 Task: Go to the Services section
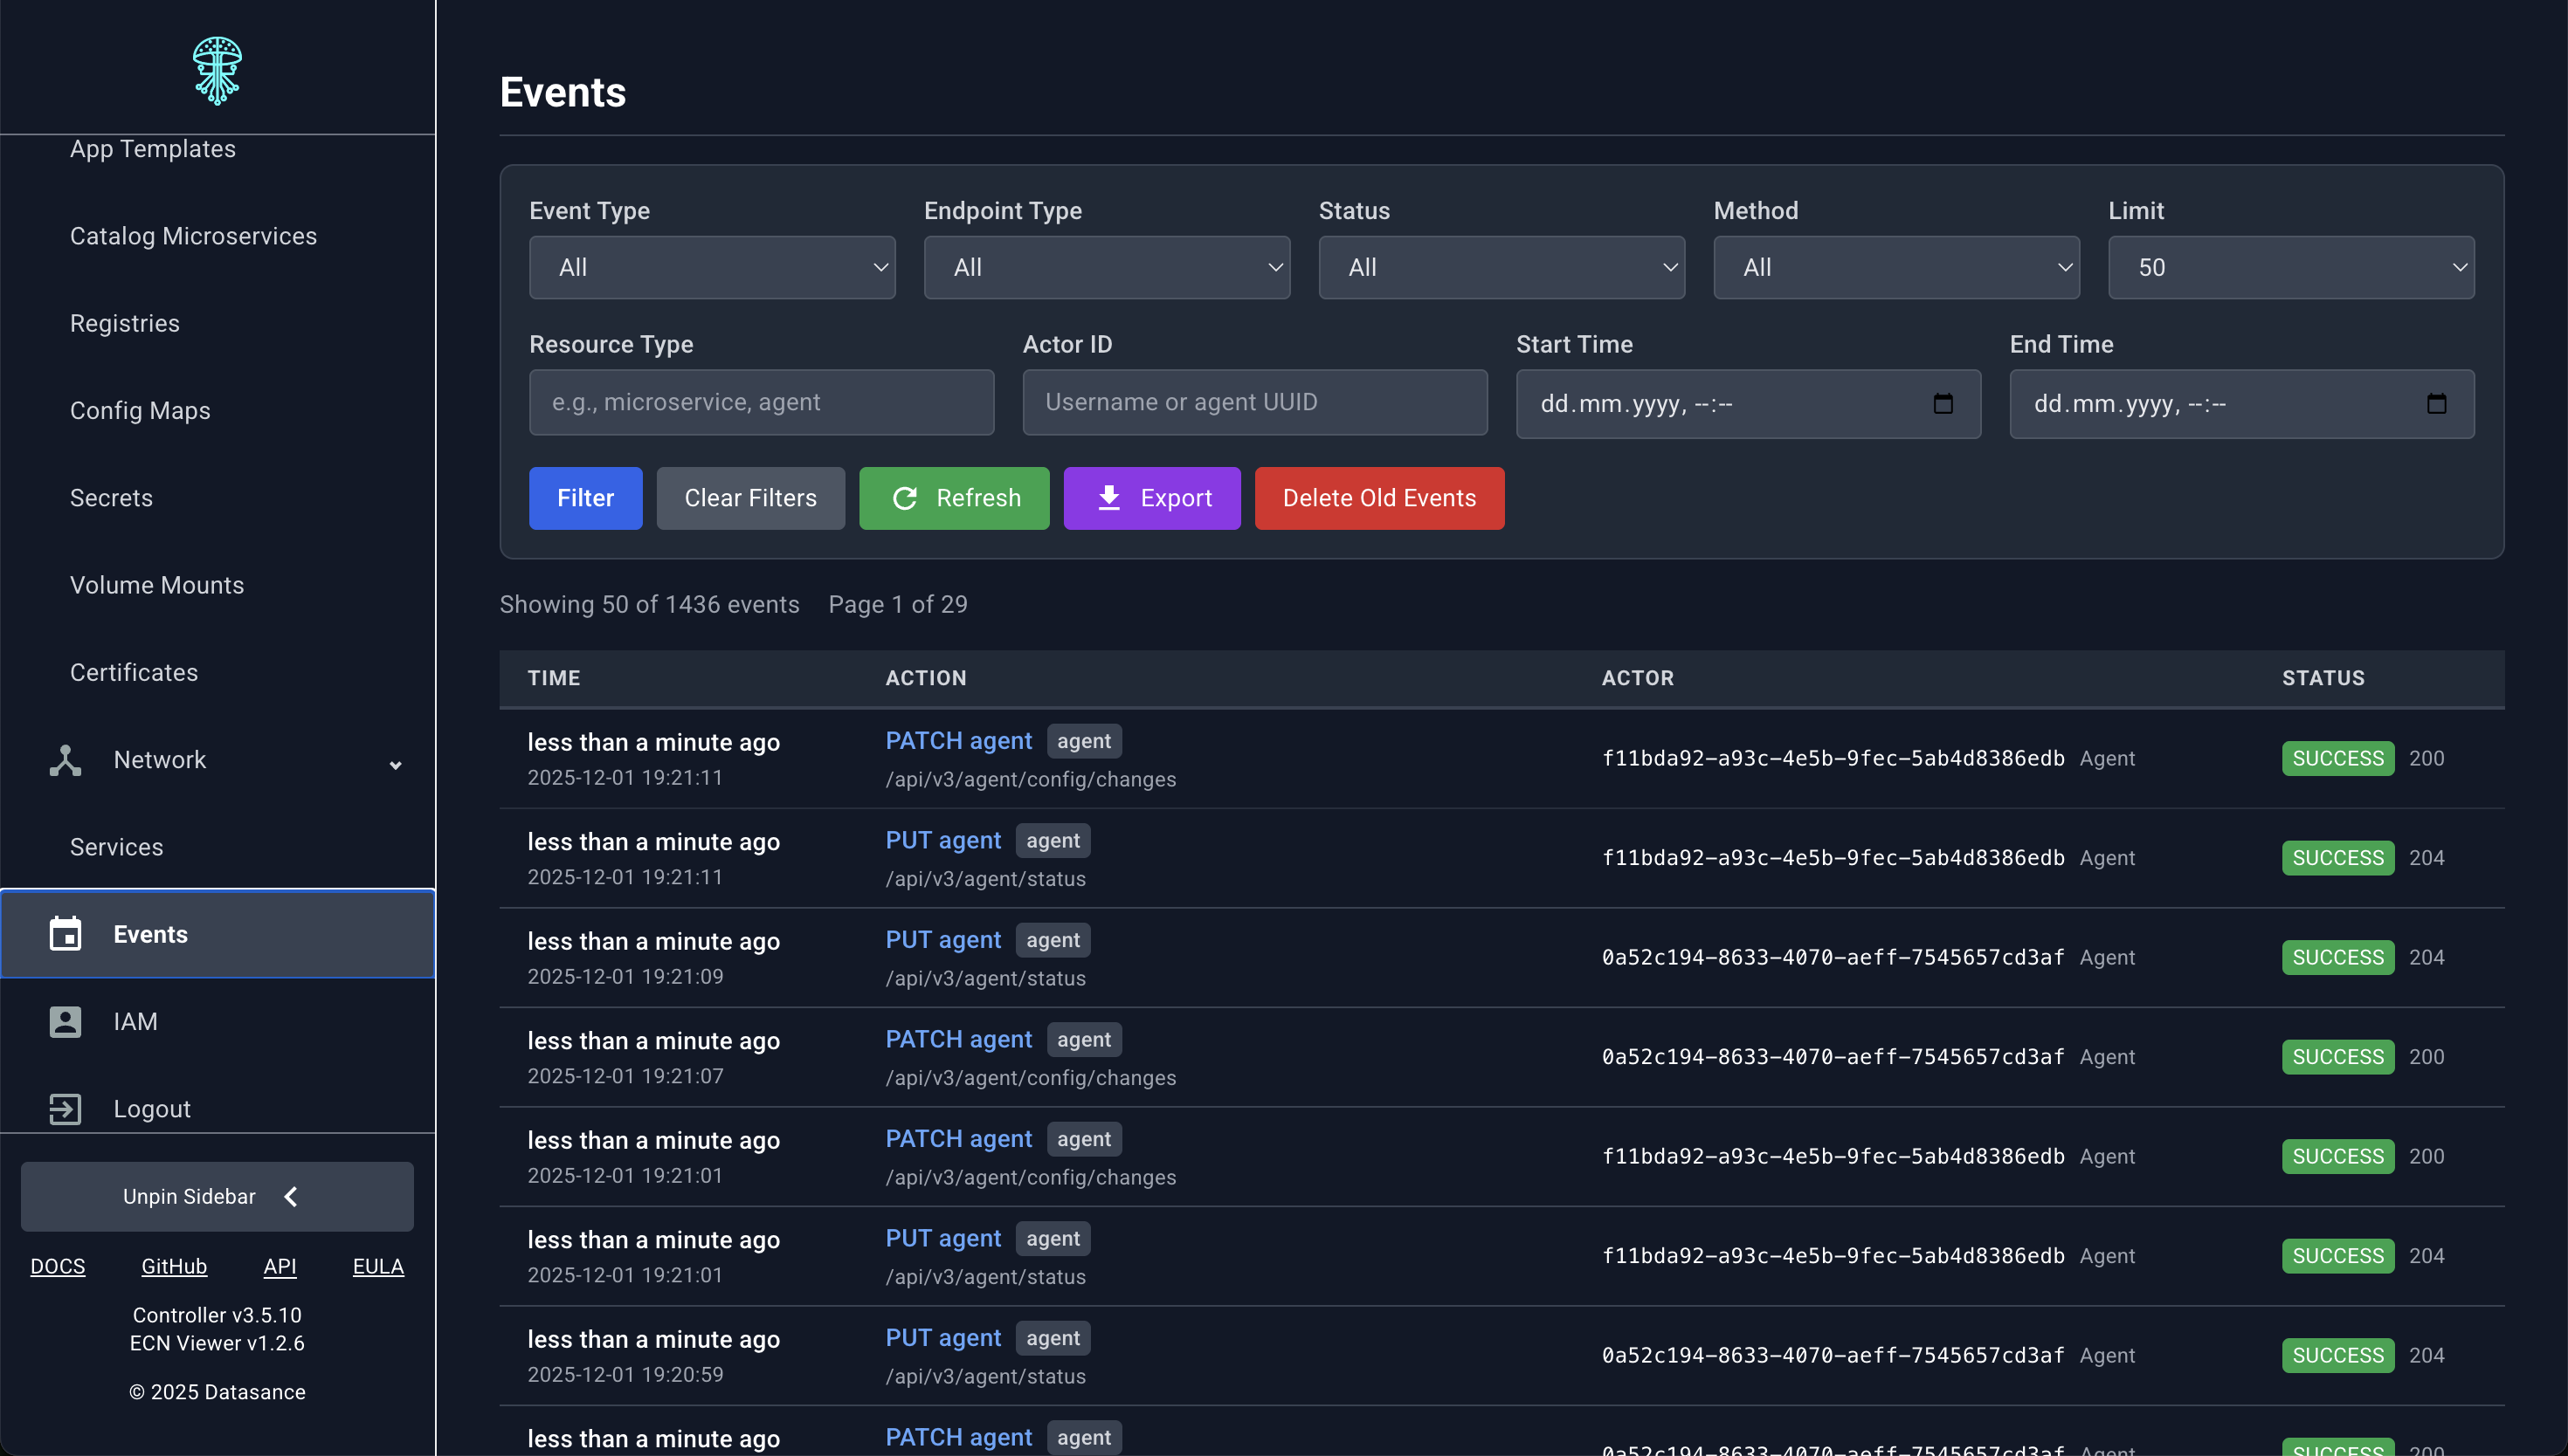tap(117, 847)
